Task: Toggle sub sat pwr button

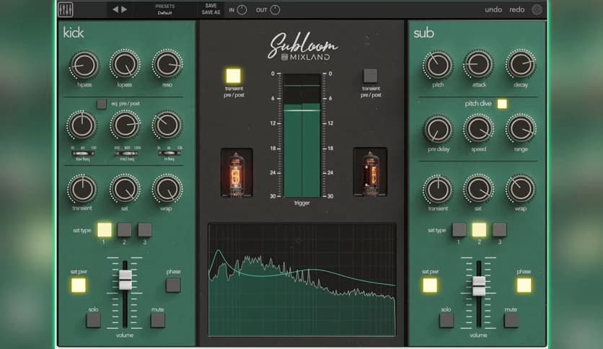Action: click(430, 286)
